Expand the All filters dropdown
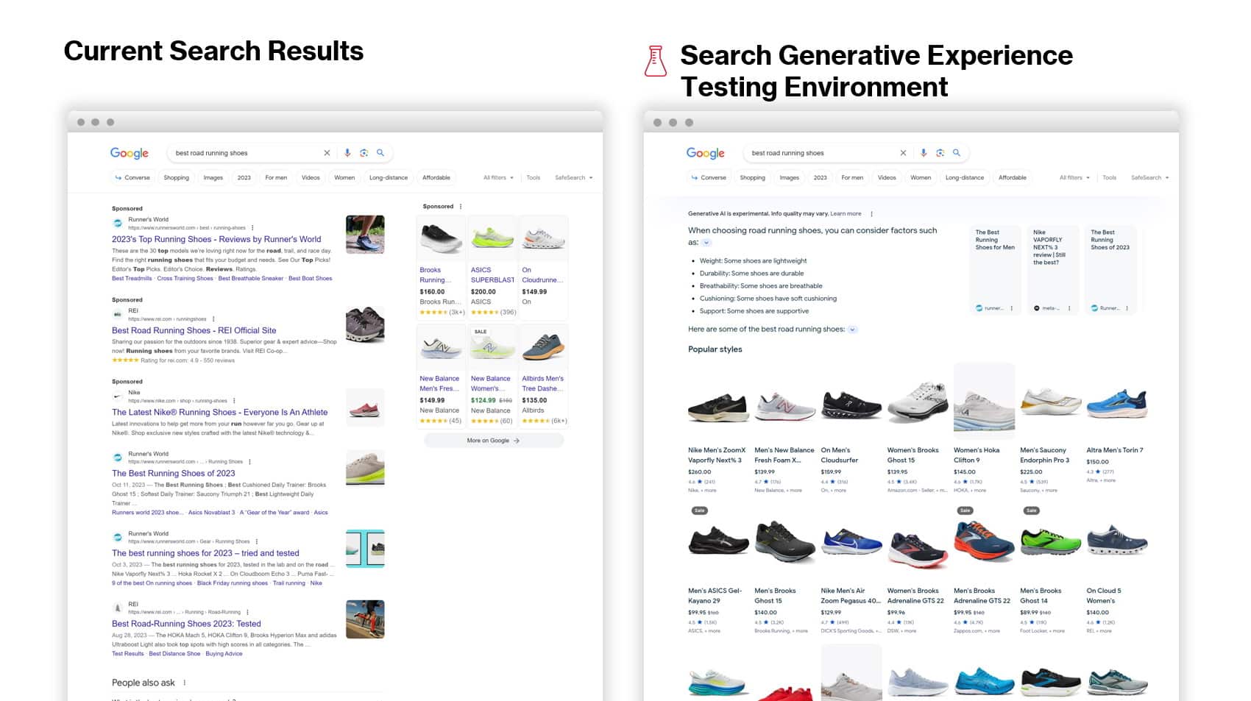This screenshot has width=1251, height=701. (498, 177)
